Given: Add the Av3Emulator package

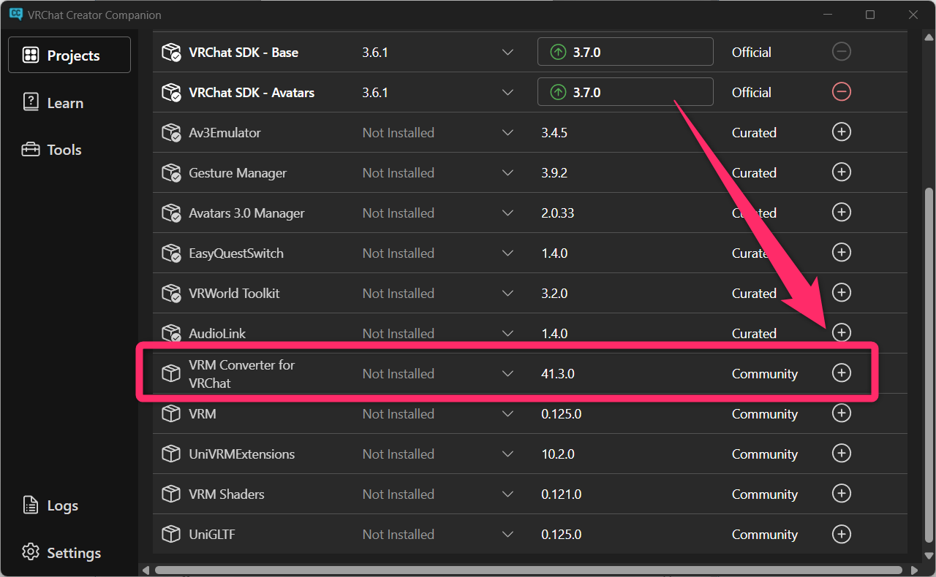Looking at the screenshot, I should [842, 132].
